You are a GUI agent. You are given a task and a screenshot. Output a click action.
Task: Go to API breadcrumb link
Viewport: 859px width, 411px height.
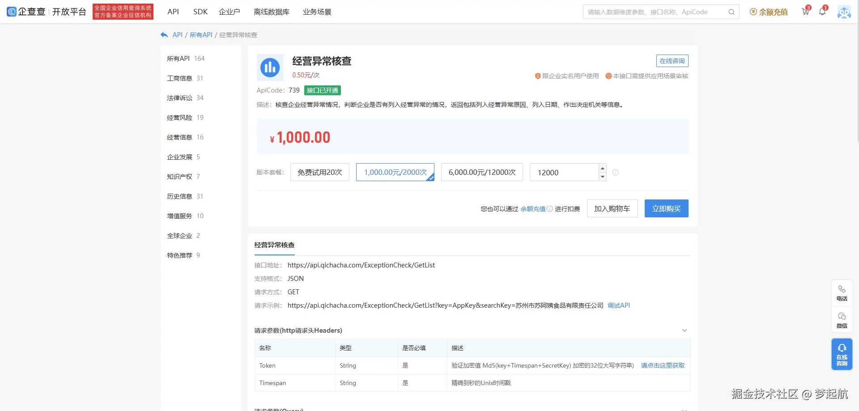click(178, 35)
